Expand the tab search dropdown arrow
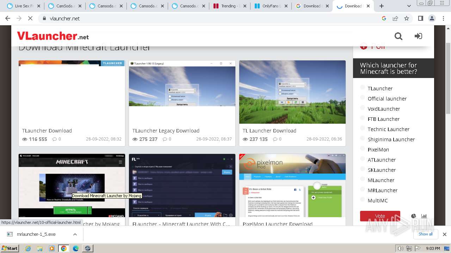The width and height of the screenshot is (451, 253). click(409, 6)
